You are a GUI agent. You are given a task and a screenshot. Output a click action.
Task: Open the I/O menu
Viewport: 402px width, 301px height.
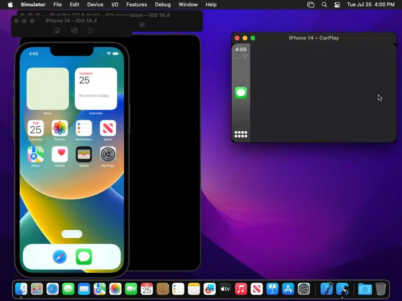tap(115, 5)
